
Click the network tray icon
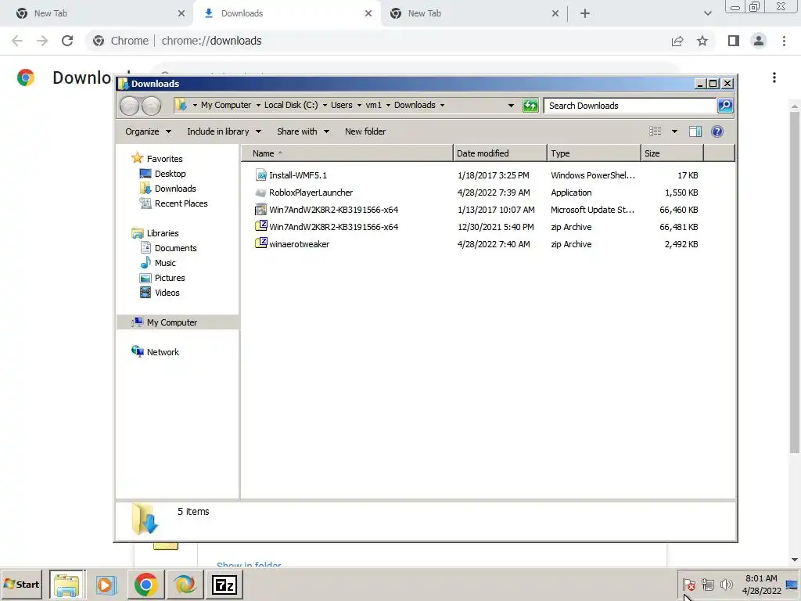(x=707, y=584)
